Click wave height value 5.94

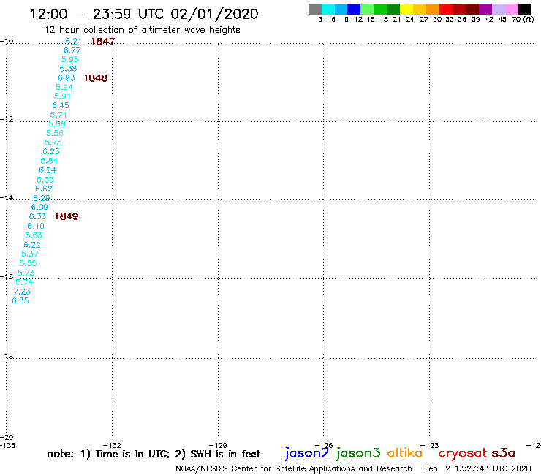[64, 87]
